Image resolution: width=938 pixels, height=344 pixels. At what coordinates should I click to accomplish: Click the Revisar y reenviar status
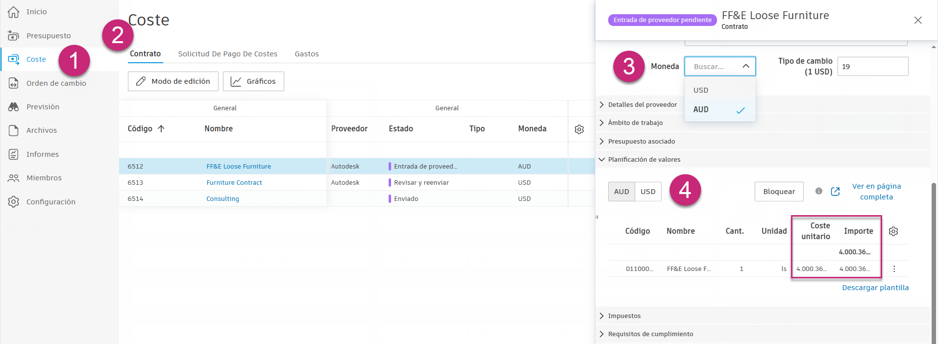pos(421,183)
